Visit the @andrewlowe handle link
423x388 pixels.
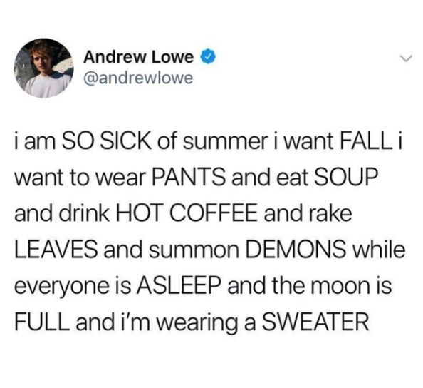coord(139,78)
